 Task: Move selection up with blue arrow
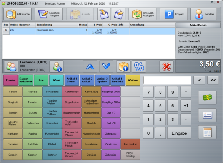(90, 66)
